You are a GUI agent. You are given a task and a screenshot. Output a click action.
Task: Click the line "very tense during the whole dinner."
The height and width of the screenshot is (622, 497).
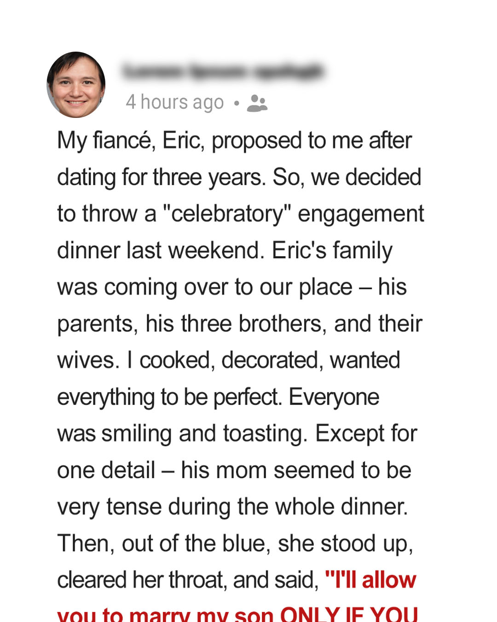tap(233, 507)
